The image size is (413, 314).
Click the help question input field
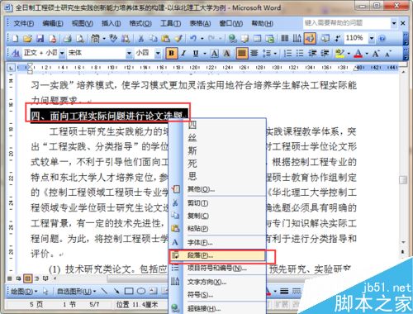click(x=347, y=23)
